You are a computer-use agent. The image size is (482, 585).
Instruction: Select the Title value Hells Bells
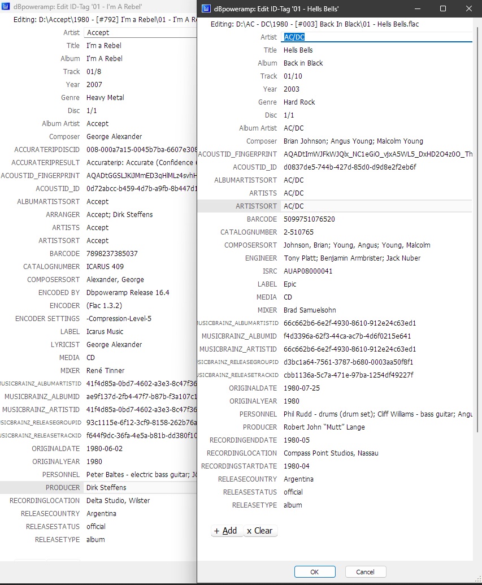click(298, 50)
